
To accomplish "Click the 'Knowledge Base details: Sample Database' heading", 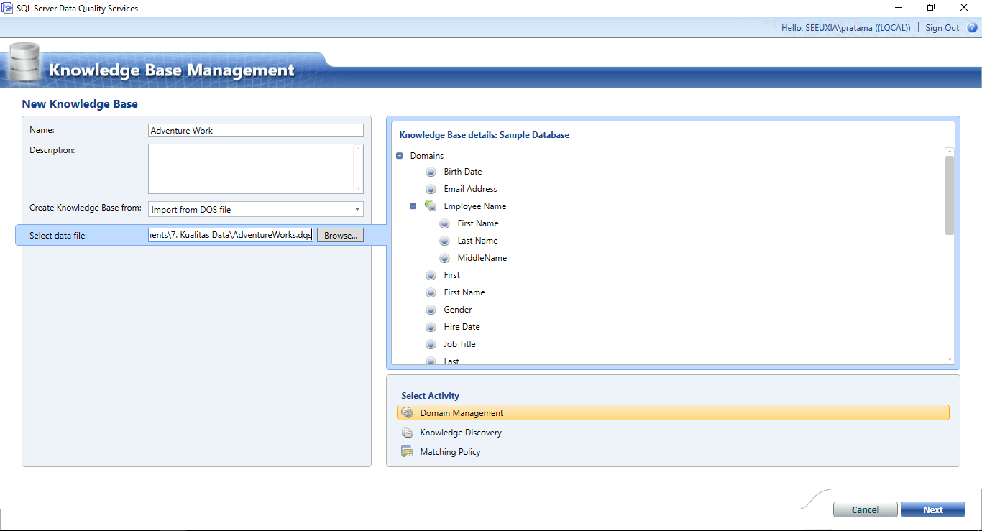I will coord(485,135).
